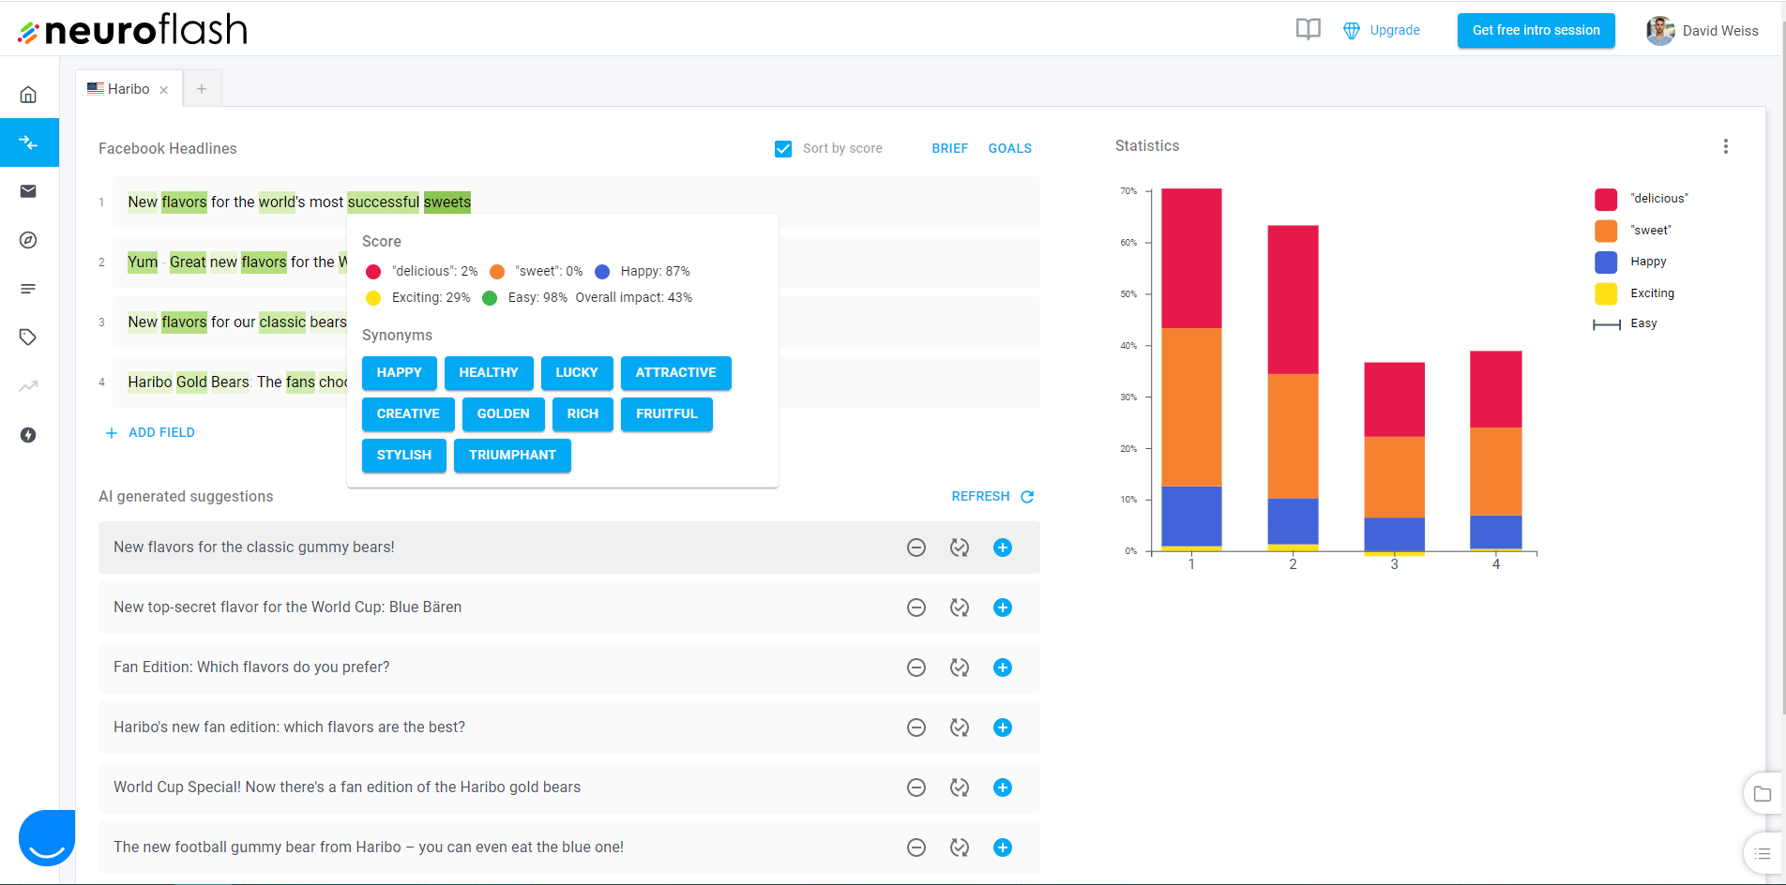Click the refresh icon beside REFRESH
Viewport: 1786px width, 885px height.
(x=1027, y=497)
